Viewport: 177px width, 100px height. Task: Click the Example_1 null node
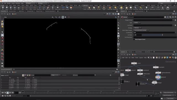coord(122,81)
